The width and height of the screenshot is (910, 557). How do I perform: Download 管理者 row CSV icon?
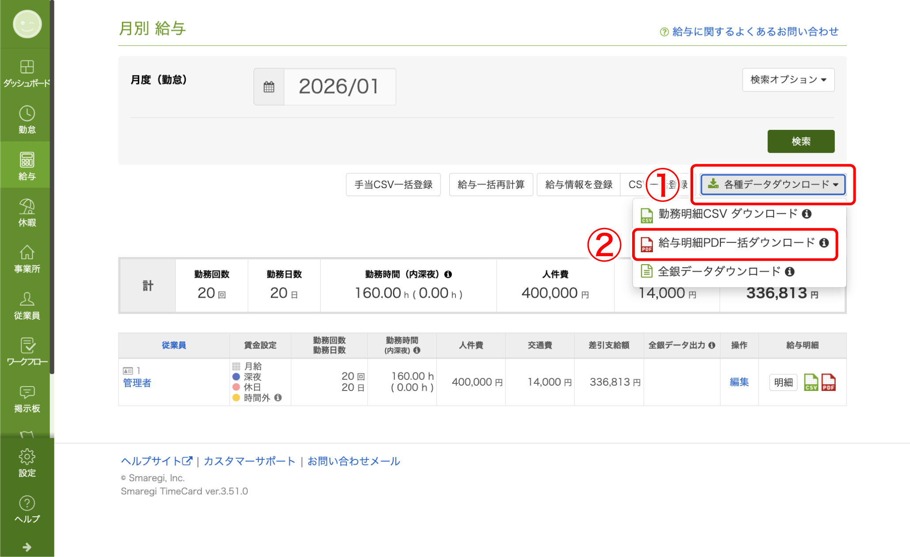coord(811,382)
